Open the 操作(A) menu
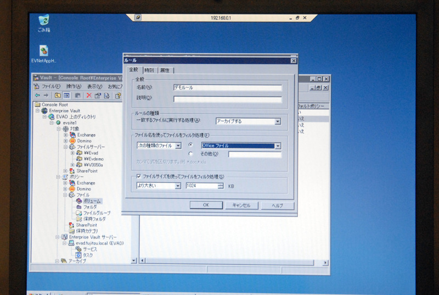The width and height of the screenshot is (439, 295). 74,87
